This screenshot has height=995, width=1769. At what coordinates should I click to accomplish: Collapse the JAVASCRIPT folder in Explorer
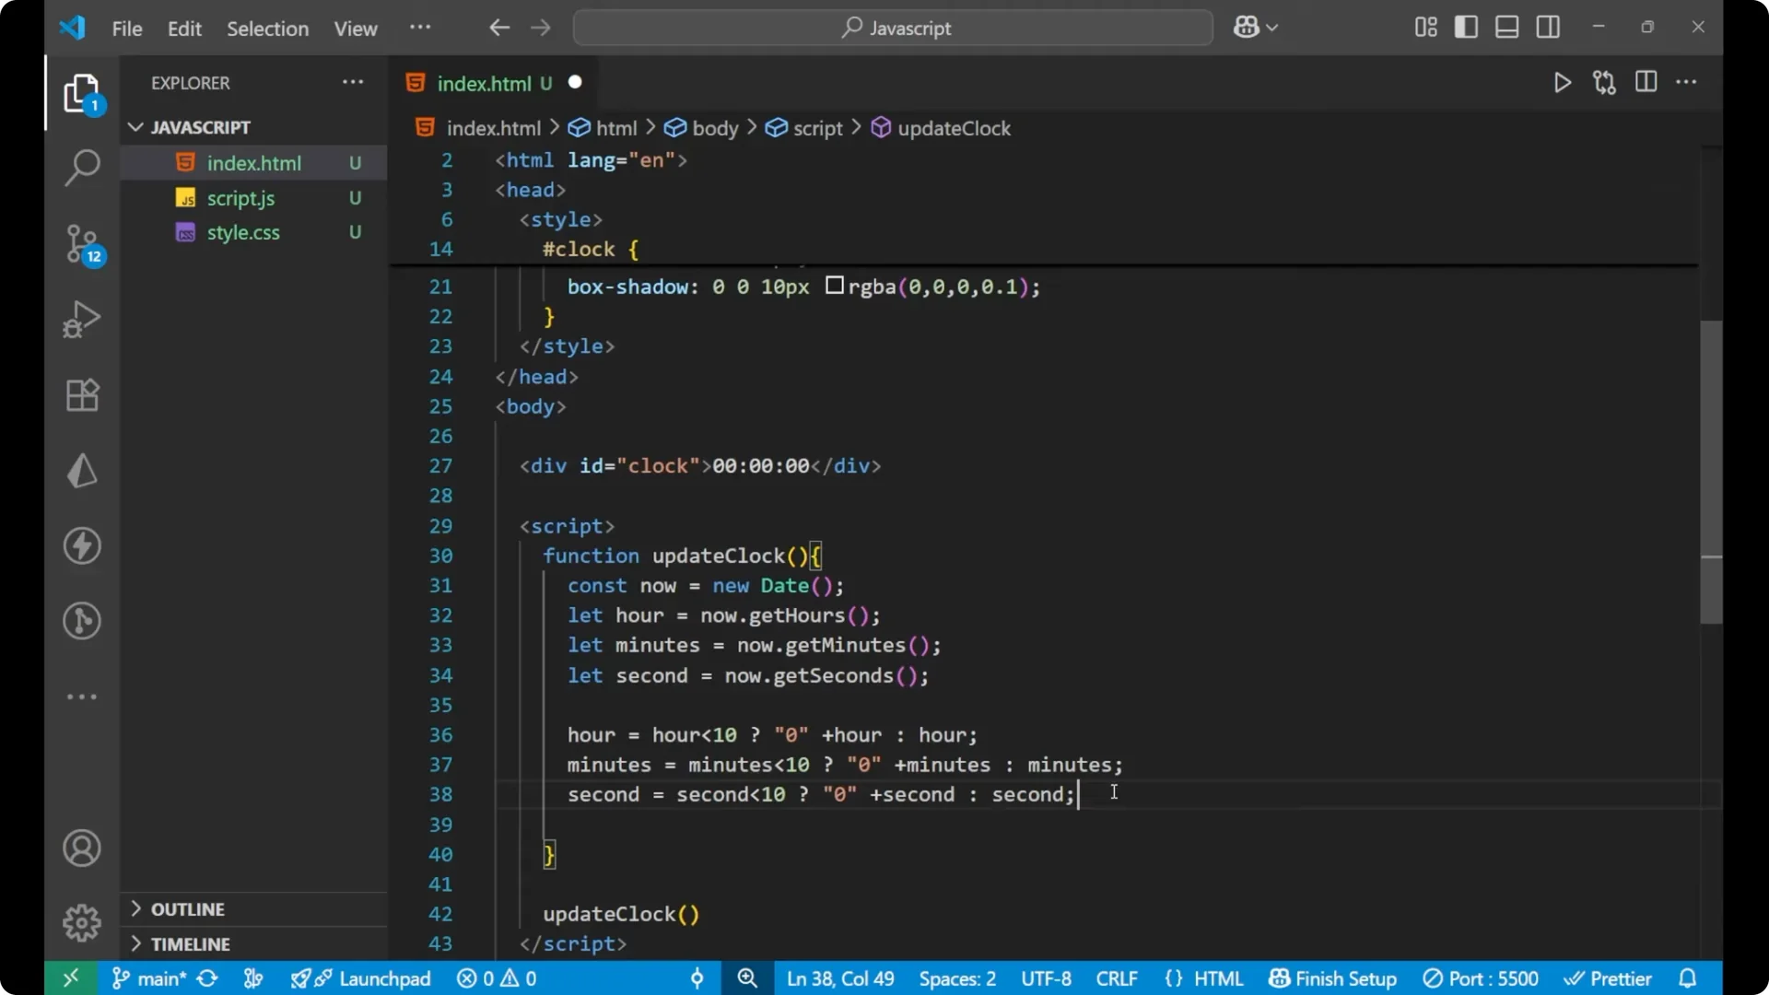(x=135, y=127)
